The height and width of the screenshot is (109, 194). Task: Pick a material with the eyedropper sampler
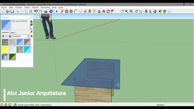click(31, 32)
